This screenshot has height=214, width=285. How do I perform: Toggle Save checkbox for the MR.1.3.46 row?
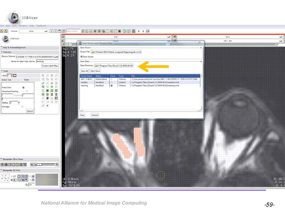(x=112, y=79)
